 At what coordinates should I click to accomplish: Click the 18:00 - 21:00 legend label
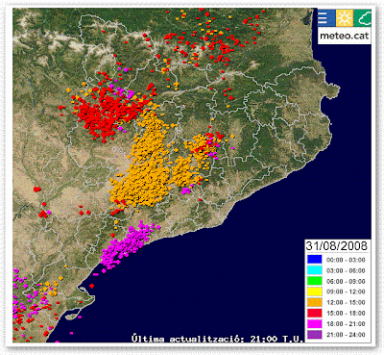[x=346, y=324]
